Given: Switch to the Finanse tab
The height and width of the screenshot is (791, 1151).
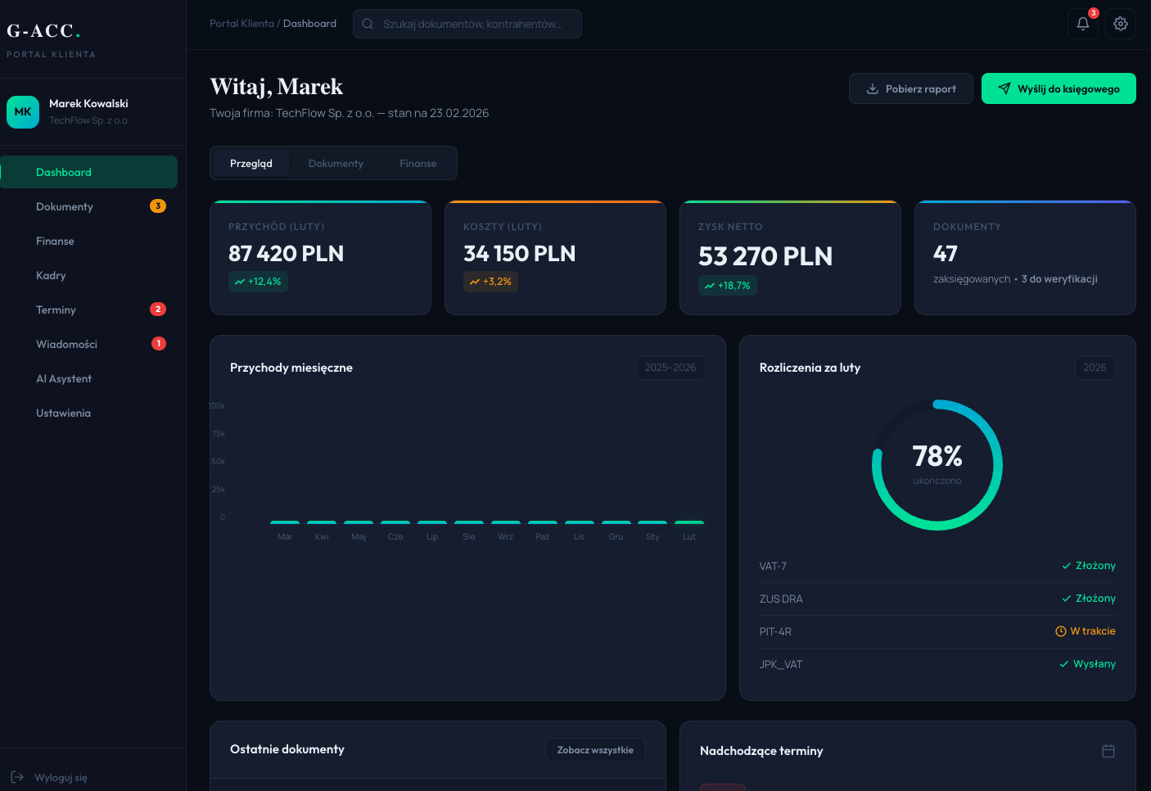Looking at the screenshot, I should 418,164.
